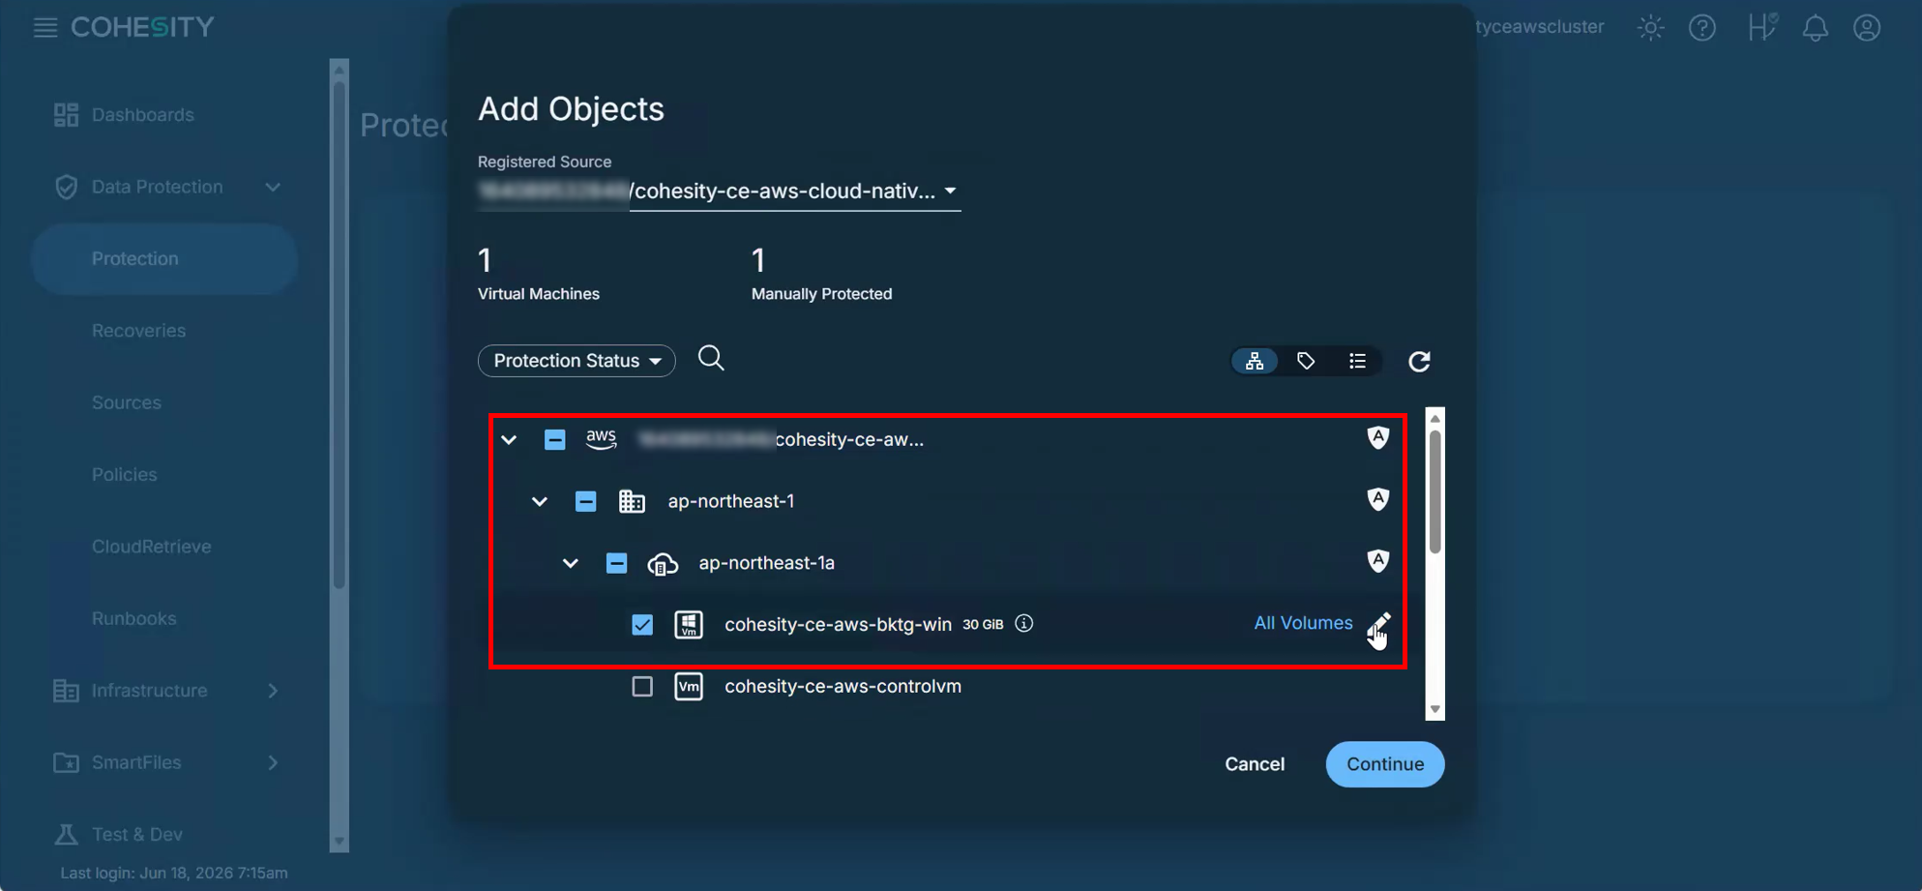Edit volumes pencil for cohesity-ce-aws-bktg-win
The image size is (1922, 891).
click(1380, 624)
